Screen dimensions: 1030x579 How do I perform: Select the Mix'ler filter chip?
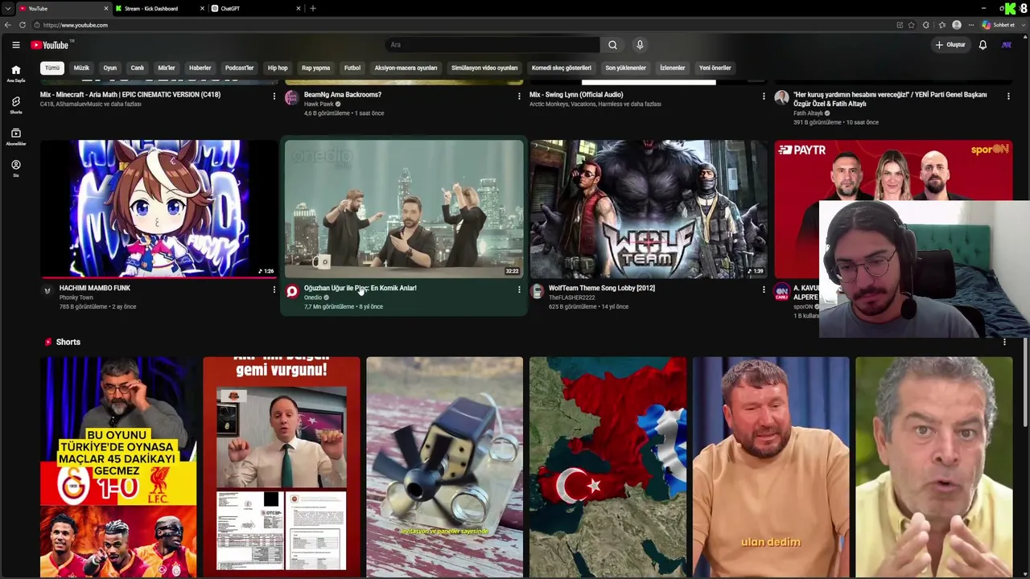[167, 68]
